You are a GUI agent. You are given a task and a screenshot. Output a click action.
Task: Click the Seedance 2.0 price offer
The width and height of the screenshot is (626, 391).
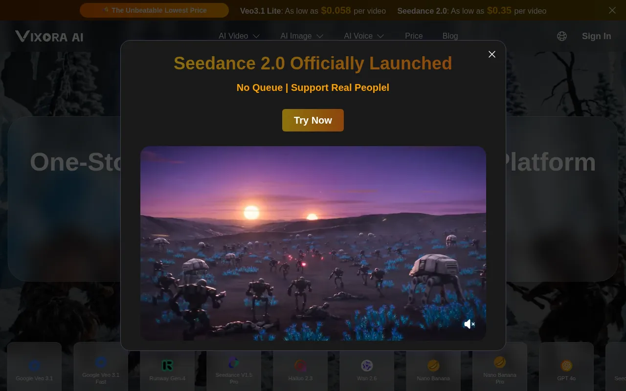472,11
